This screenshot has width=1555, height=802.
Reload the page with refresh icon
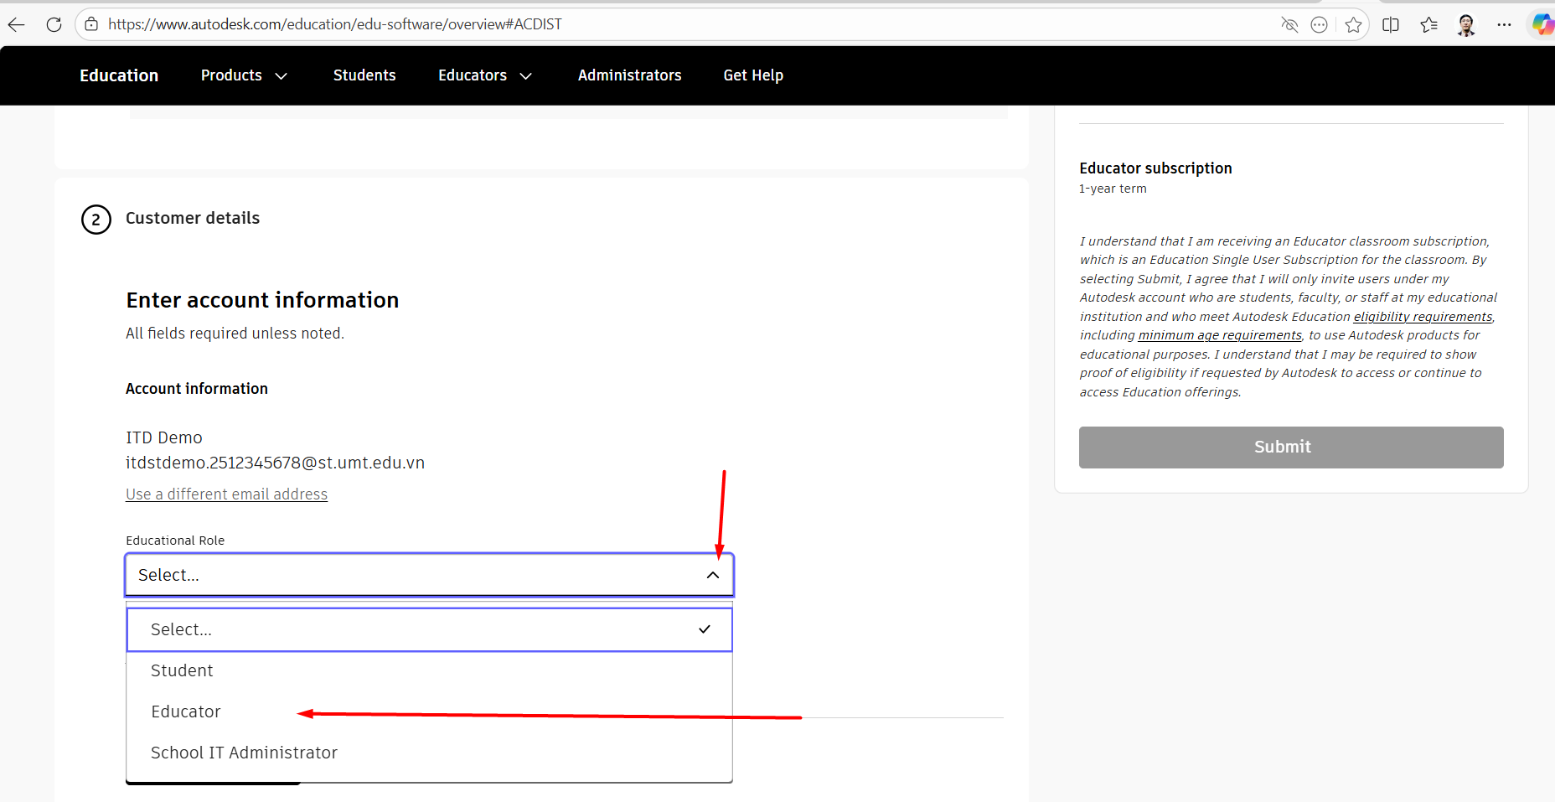[x=54, y=24]
